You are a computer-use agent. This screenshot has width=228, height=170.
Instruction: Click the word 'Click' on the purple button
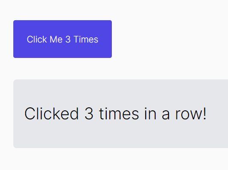pos(37,39)
